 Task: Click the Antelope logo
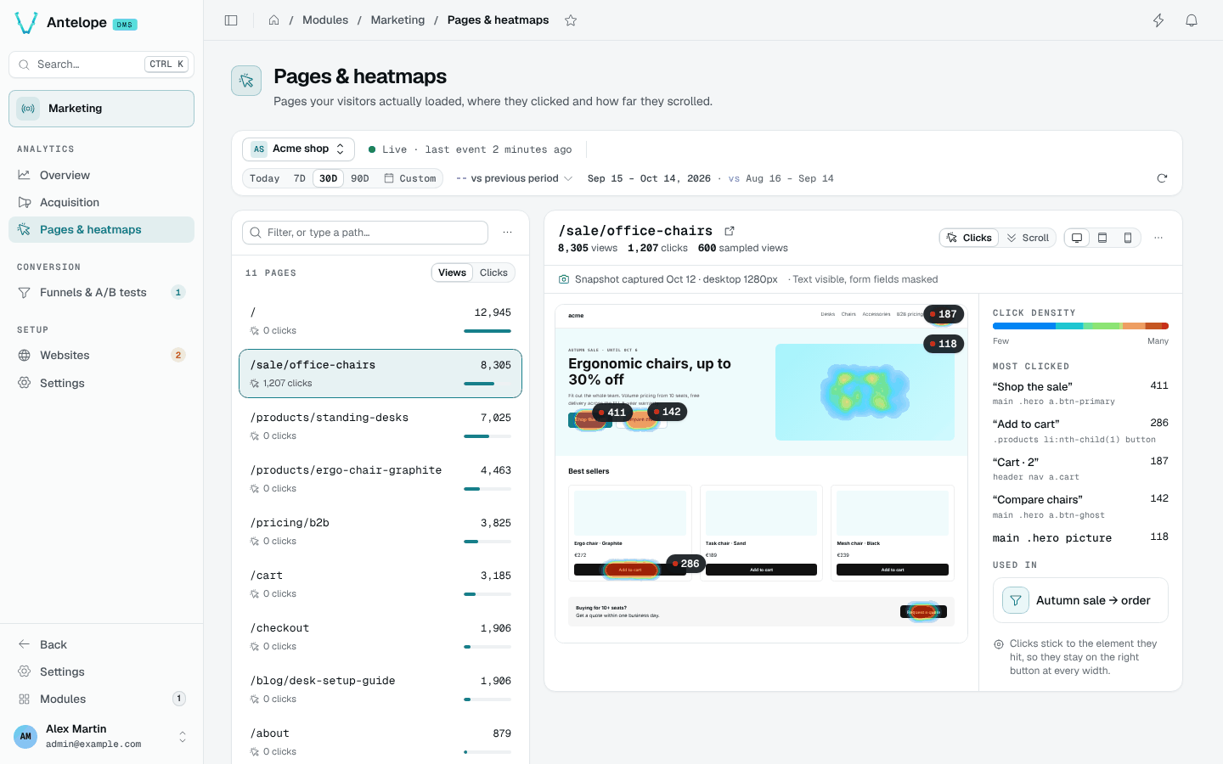click(26, 23)
